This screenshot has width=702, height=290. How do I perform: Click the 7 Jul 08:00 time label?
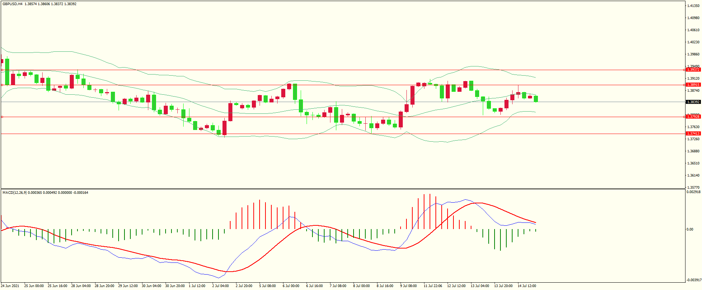click(338, 286)
